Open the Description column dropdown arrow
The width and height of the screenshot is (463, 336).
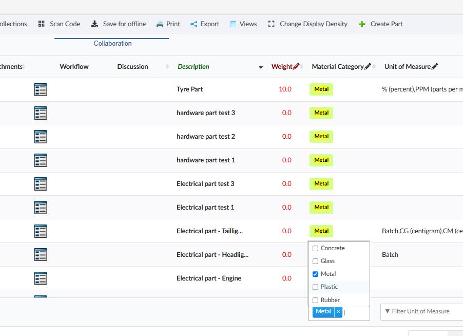pos(261,67)
